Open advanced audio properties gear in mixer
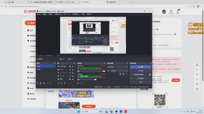Image resolution: width=204 pixels, height=114 pixels. tap(78, 83)
